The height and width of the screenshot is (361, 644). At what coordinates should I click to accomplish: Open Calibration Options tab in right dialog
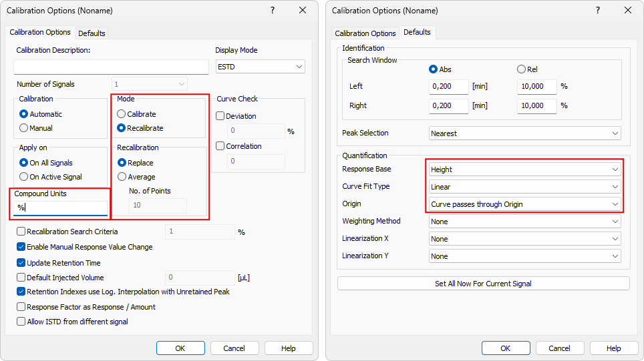[365, 33]
